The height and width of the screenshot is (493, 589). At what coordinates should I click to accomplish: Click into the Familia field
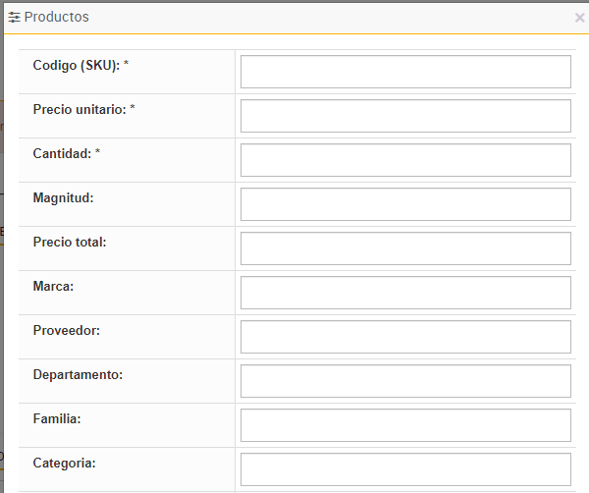(405, 425)
